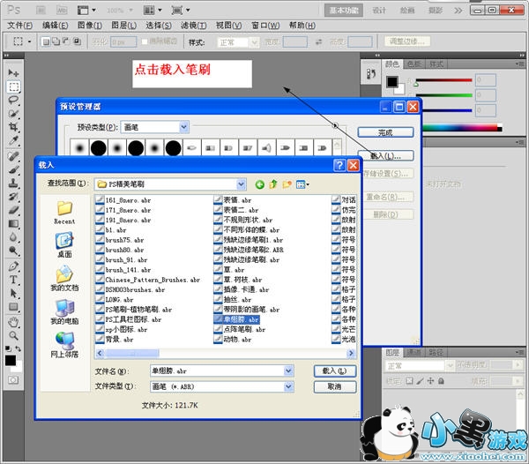Image resolution: width=529 pixels, height=464 pixels.
Task: Select the file brush_141.abr
Action: click(122, 270)
